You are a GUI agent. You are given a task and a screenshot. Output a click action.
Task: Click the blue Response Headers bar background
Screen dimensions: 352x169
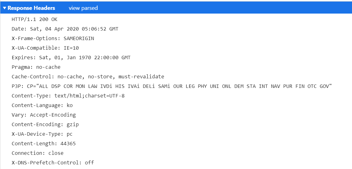[224, 8]
